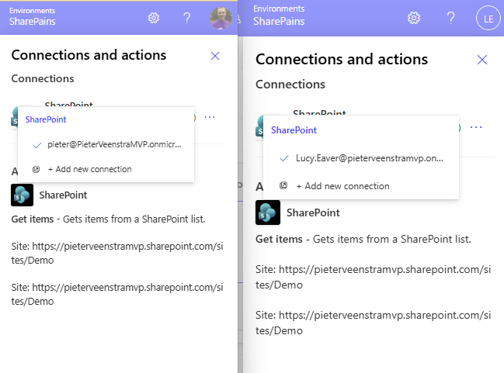The height and width of the screenshot is (373, 504).
Task: Open Environments SharePains picker in right header
Action: click(x=279, y=16)
